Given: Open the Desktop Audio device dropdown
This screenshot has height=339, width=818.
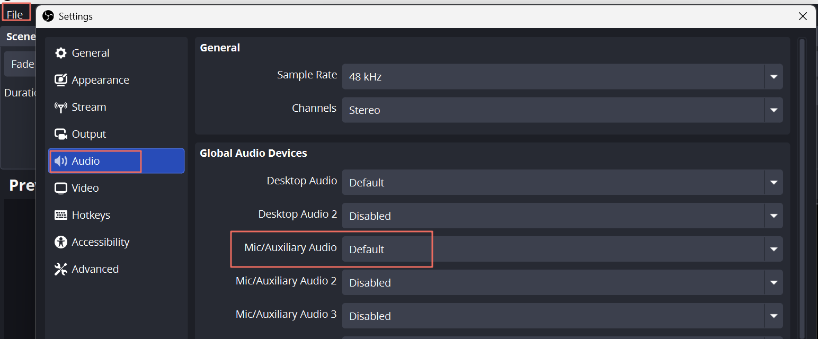Looking at the screenshot, I should (x=562, y=183).
